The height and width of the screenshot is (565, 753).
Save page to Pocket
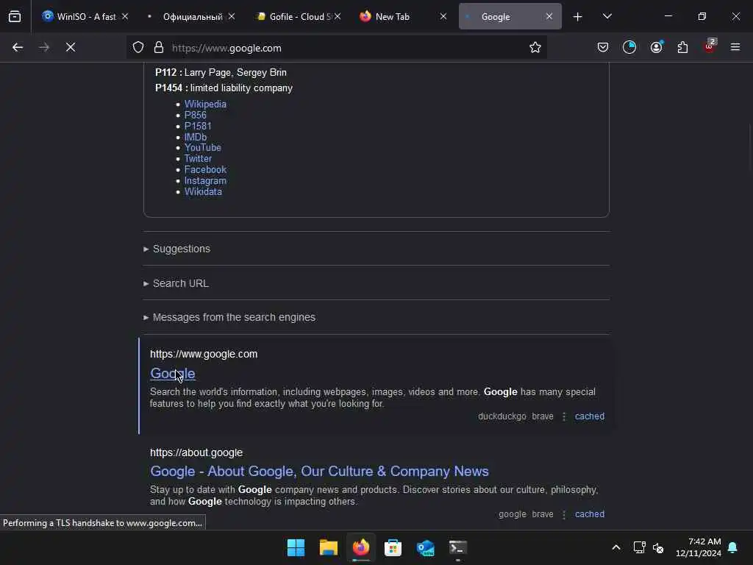click(603, 48)
